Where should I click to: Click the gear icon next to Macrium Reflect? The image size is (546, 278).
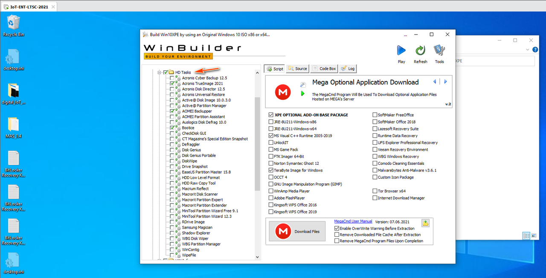[x=178, y=189]
